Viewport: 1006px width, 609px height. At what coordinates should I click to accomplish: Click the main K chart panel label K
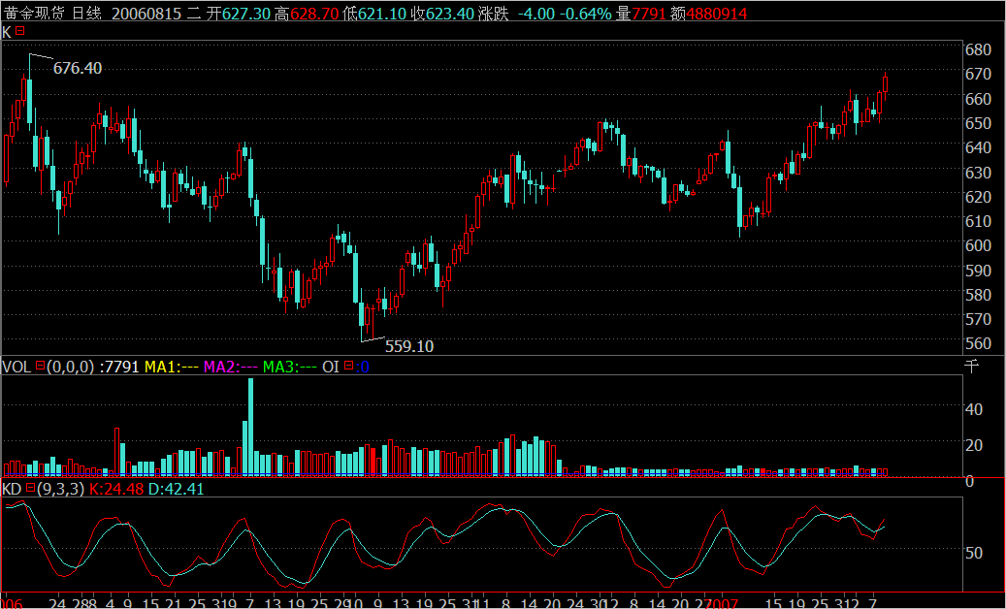pyautogui.click(x=7, y=31)
